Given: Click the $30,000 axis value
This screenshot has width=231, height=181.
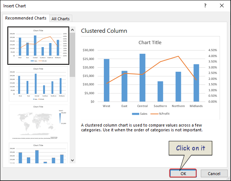Looking at the screenshot, I should pyautogui.click(x=88, y=50).
